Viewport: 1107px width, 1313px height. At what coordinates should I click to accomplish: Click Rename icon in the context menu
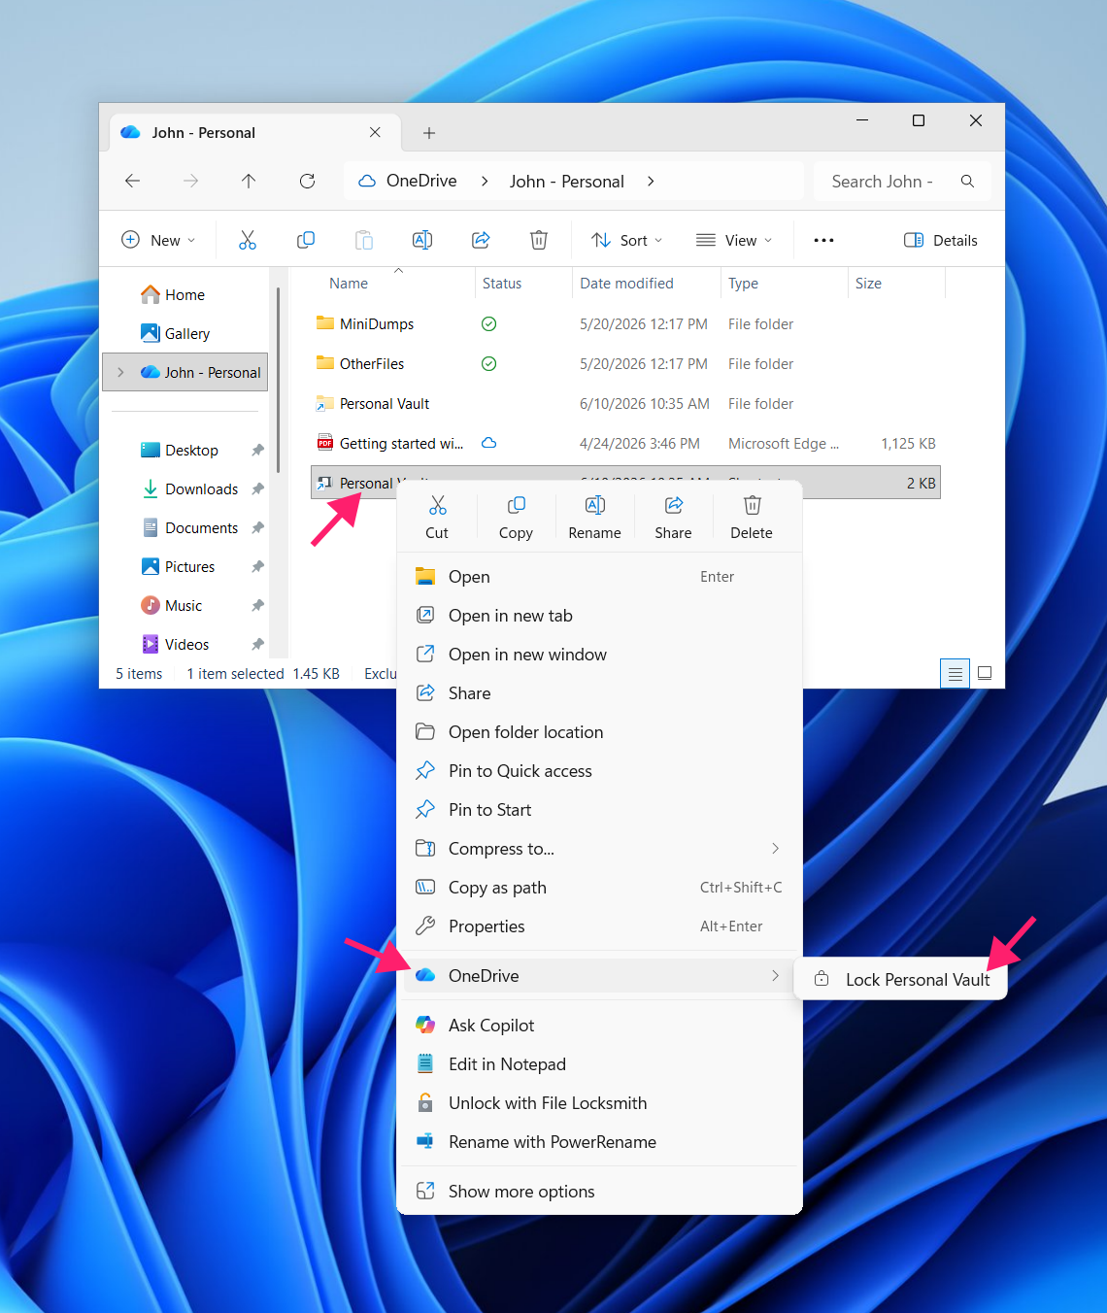click(594, 506)
